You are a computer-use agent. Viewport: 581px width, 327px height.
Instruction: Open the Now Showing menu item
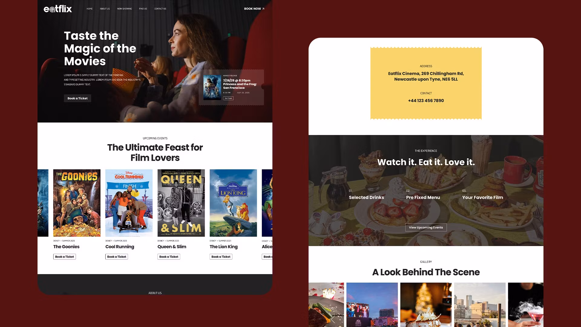click(124, 9)
